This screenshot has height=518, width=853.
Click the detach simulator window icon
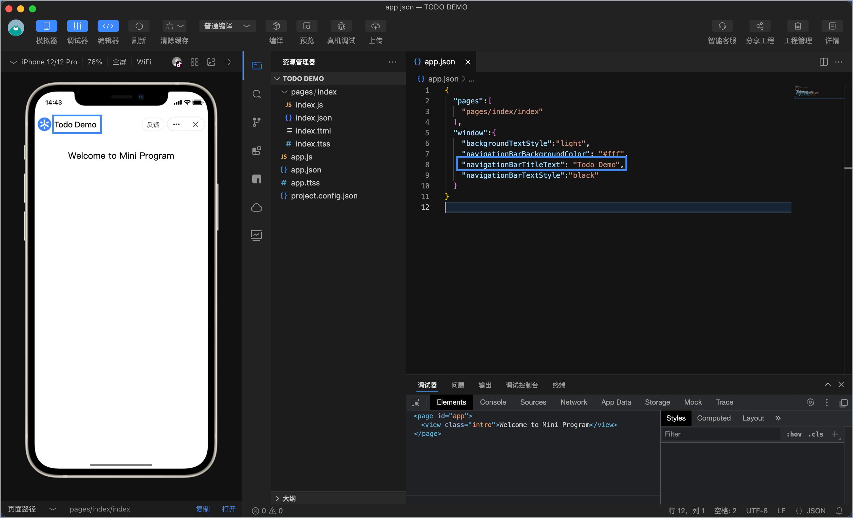click(x=211, y=62)
